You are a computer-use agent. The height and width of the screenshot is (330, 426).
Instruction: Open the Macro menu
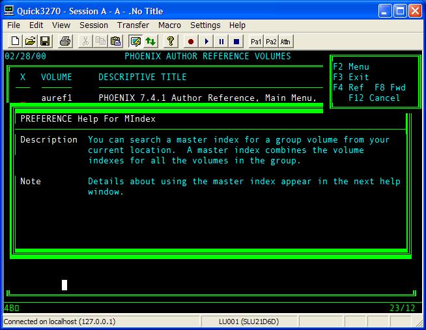pyautogui.click(x=169, y=25)
